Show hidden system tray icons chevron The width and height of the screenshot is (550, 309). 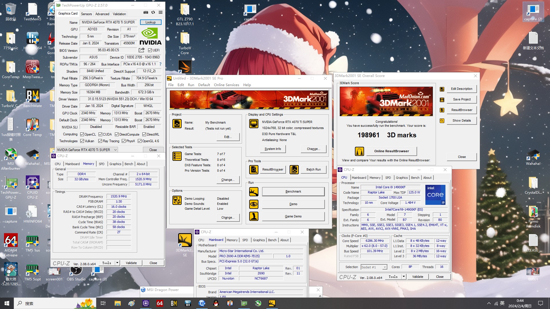(489, 303)
